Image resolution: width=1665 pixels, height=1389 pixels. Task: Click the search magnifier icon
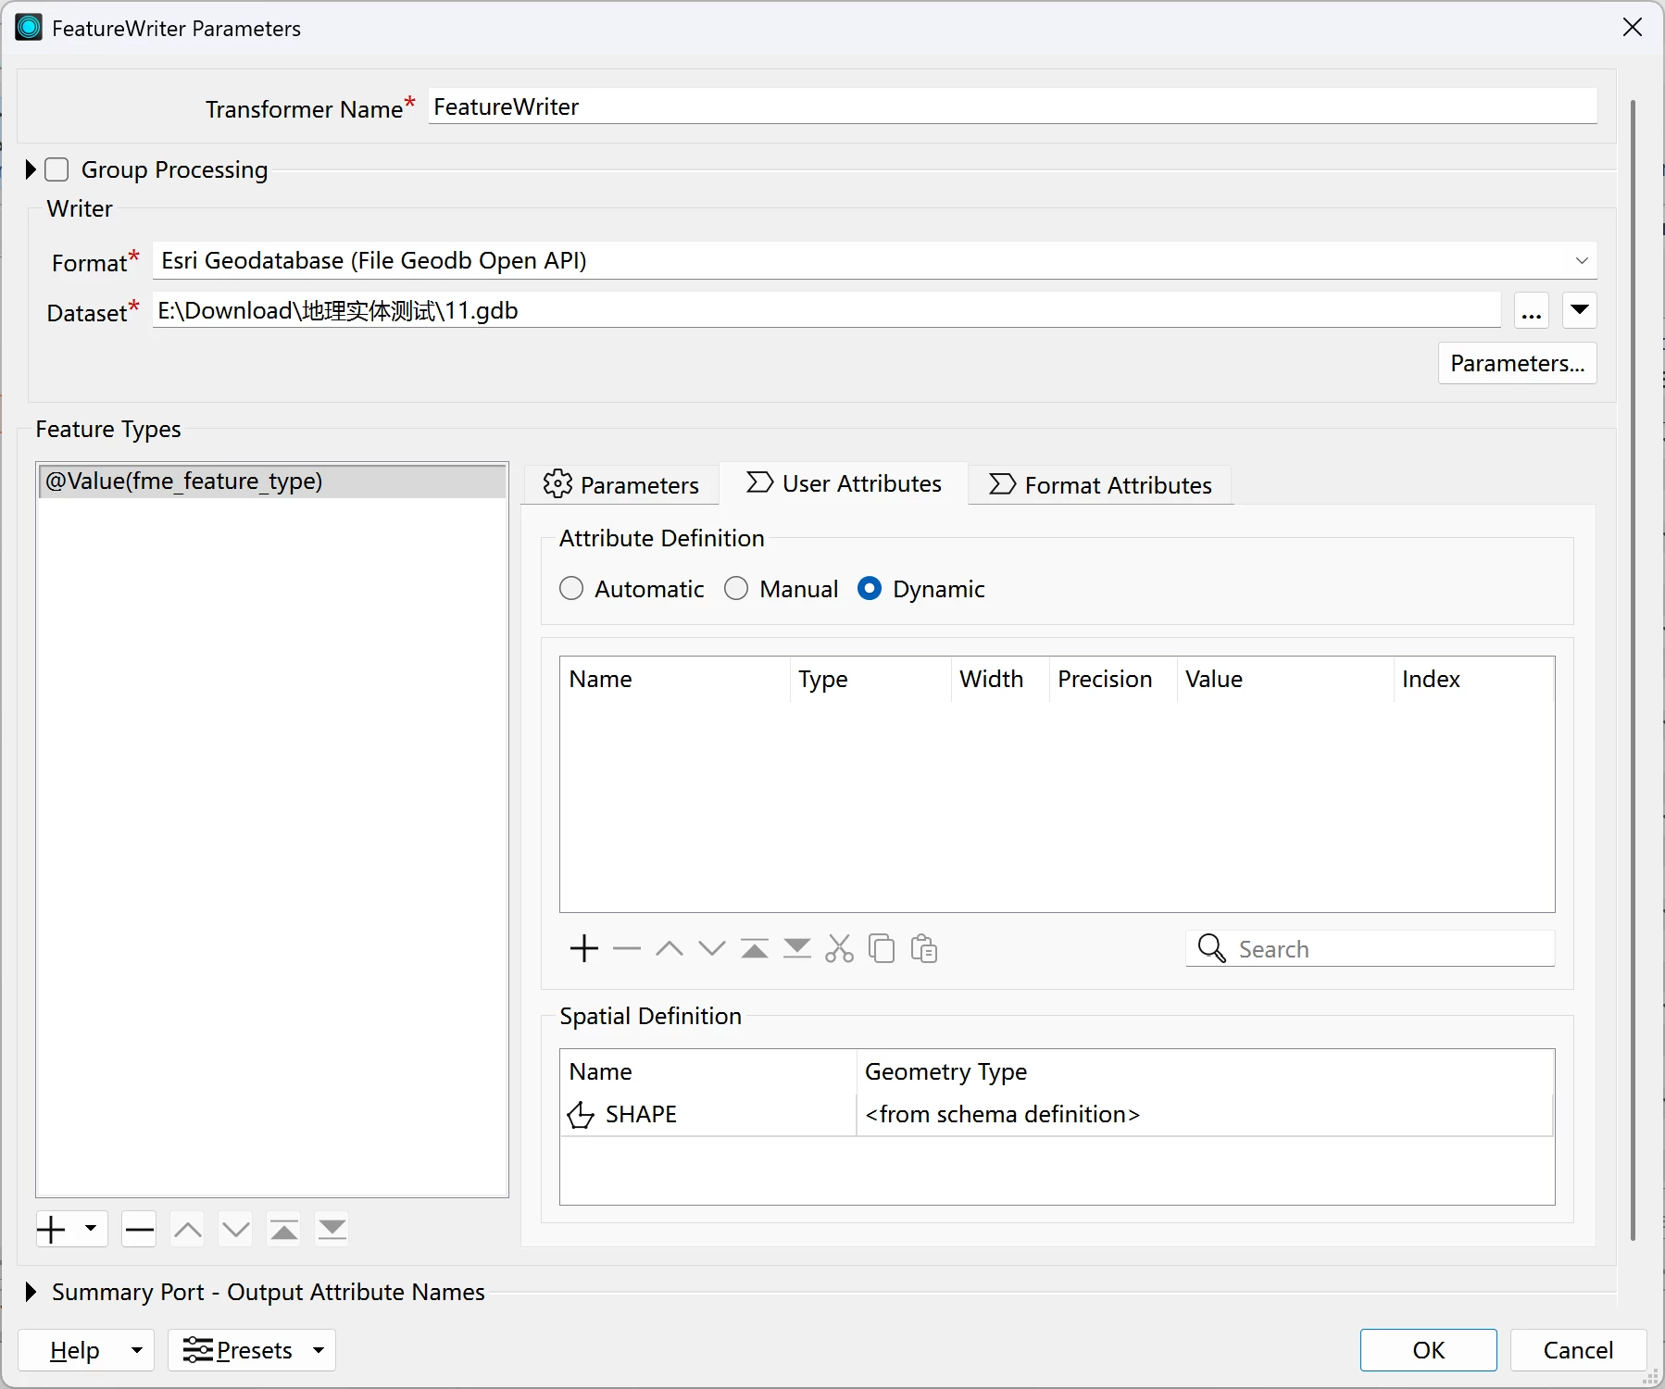pos(1211,948)
